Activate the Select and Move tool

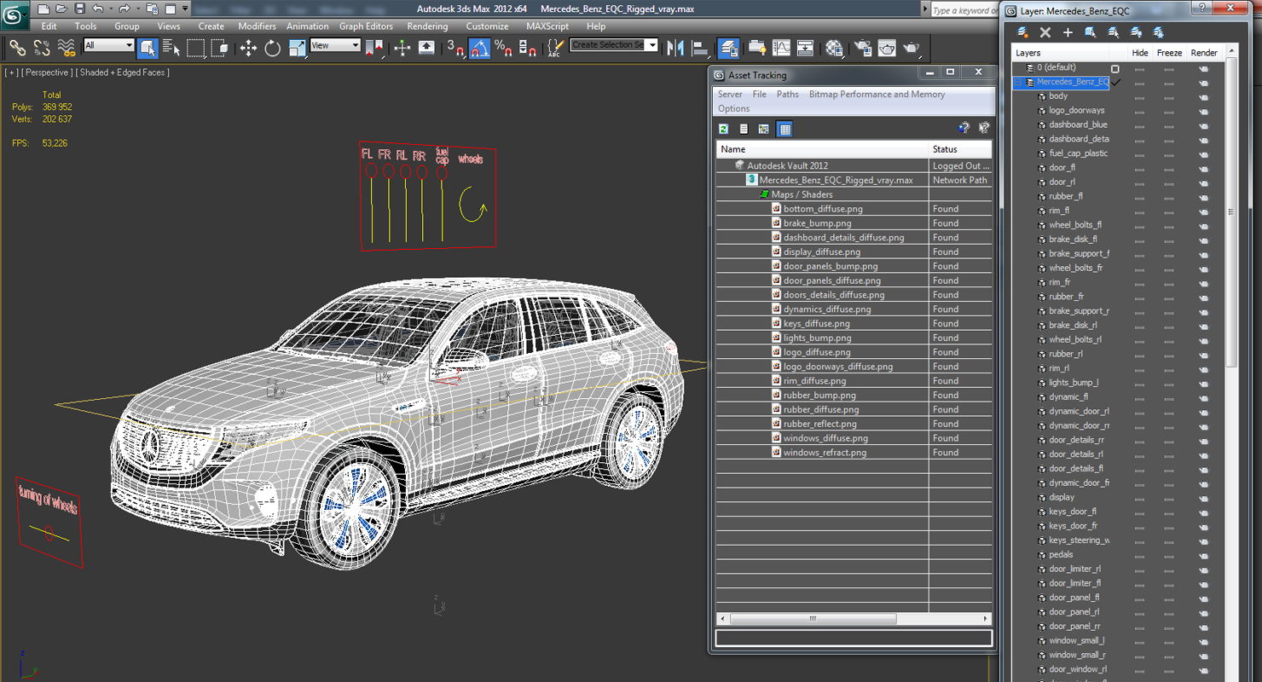pos(248,48)
